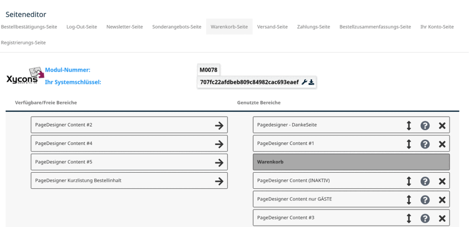Screen dimensions: 475x227
Task: Click sort handle of PageDesigner Content #1
Action: (x=408, y=144)
